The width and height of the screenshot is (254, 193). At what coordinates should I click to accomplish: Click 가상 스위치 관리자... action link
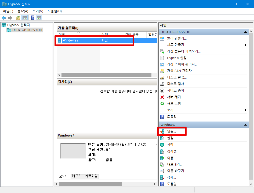coord(182,65)
